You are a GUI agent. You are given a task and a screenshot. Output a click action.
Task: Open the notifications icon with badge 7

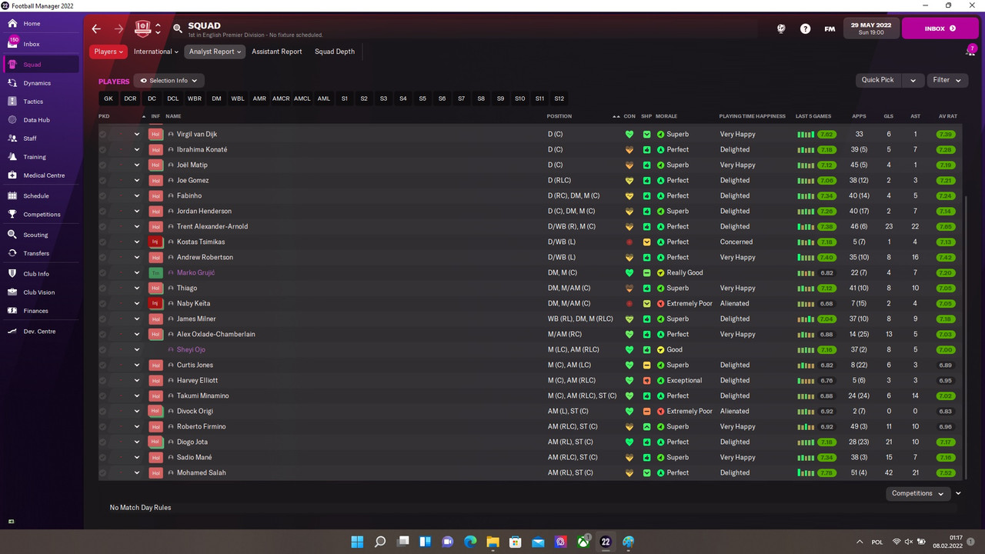coord(970,50)
